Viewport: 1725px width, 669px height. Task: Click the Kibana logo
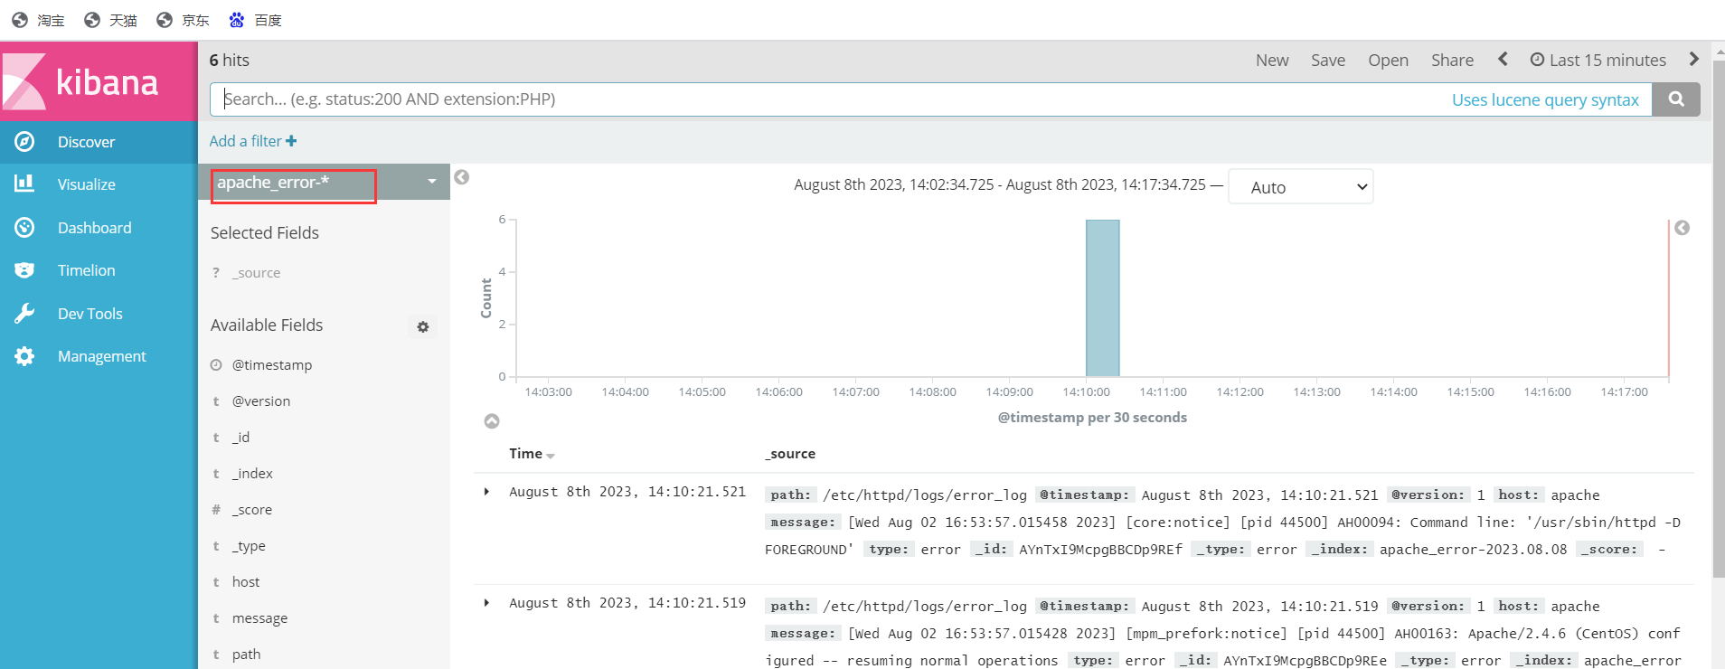[99, 81]
